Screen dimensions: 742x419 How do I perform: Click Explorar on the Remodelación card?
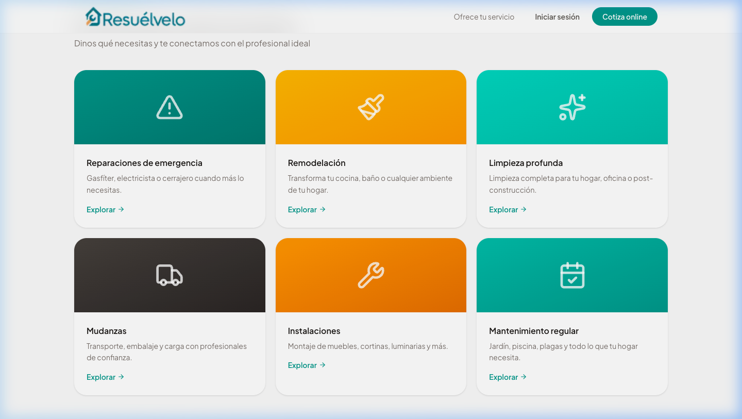302,209
